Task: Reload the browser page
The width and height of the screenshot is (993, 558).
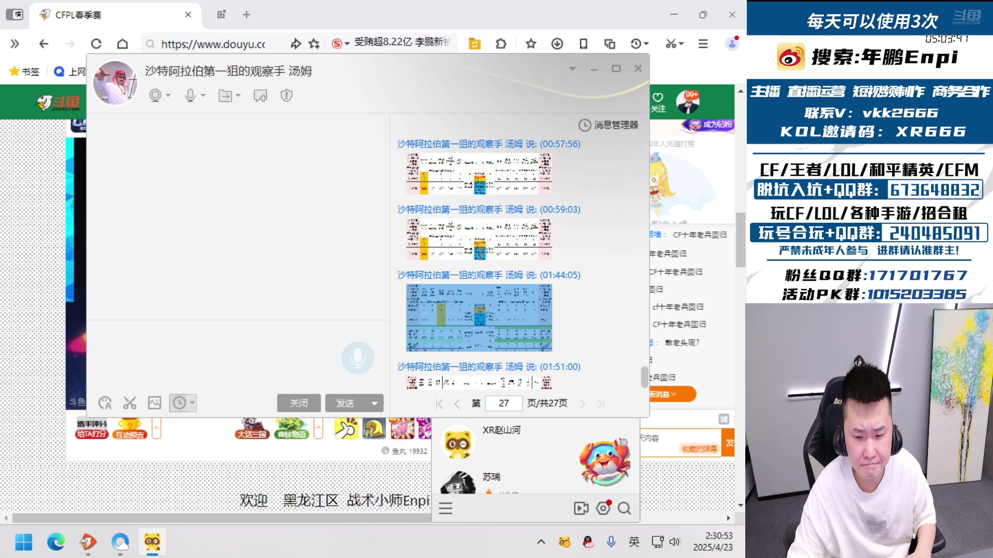Action: pos(96,44)
